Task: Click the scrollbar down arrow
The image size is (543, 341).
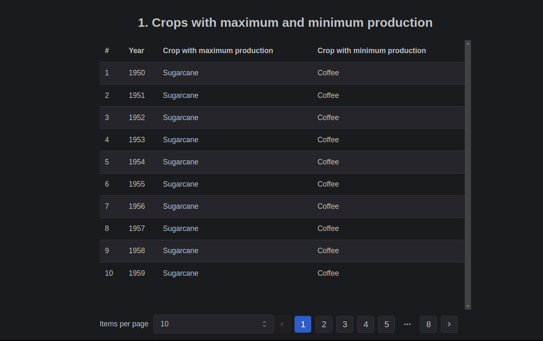Action: pos(468,307)
